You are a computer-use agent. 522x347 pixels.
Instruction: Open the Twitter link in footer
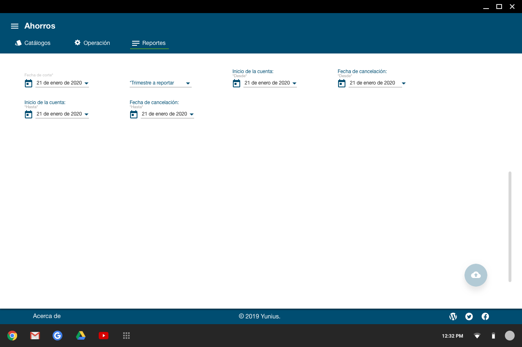(x=469, y=316)
